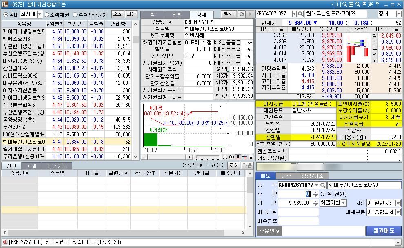Click the Plus logo icon in title bar

tap(4, 4)
